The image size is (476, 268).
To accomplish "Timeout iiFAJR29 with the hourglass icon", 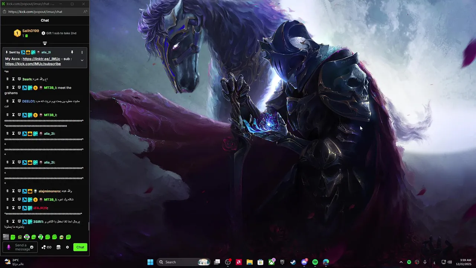I will 13,208.
